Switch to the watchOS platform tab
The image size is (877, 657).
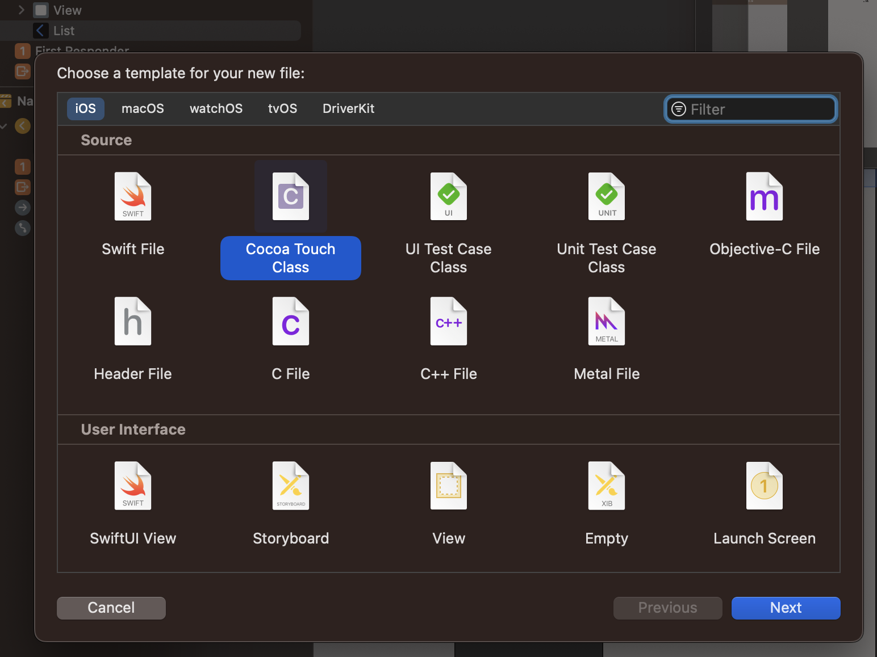216,108
